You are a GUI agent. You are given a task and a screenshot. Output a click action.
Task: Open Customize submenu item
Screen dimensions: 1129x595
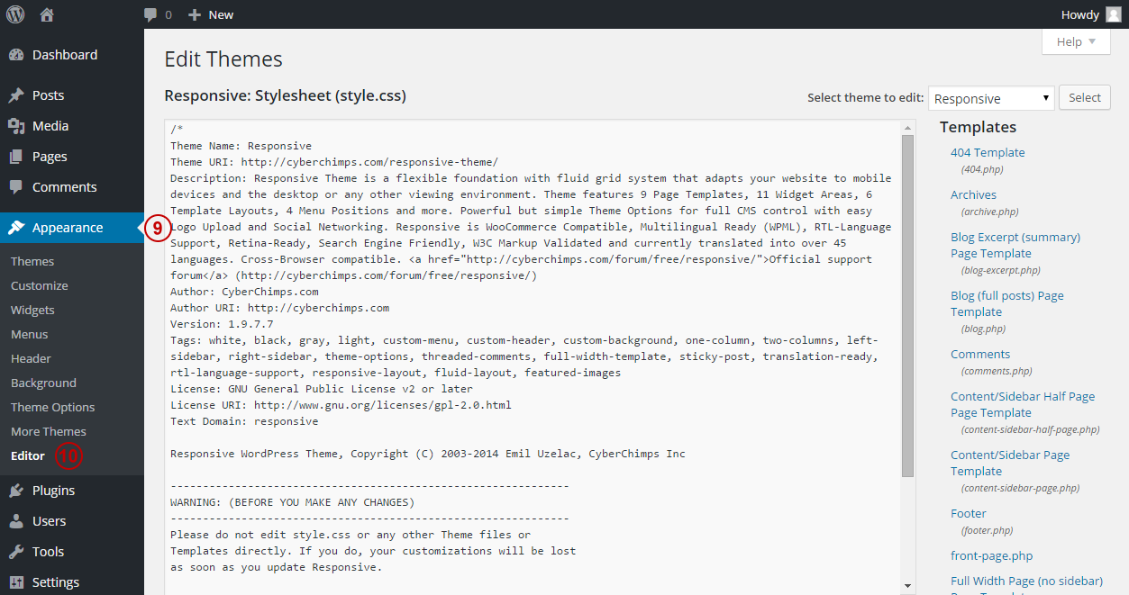[x=40, y=285]
